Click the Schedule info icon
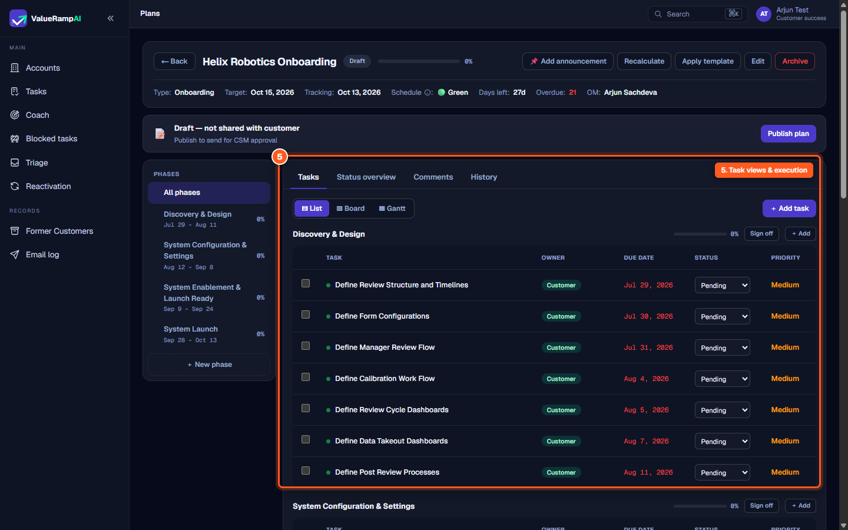848x530 pixels. point(428,92)
